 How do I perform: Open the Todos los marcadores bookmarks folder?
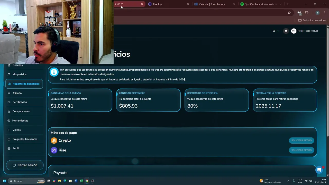(x=312, y=20)
